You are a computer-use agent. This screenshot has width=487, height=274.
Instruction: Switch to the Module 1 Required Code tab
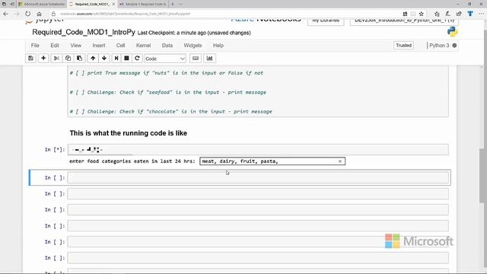click(143, 5)
